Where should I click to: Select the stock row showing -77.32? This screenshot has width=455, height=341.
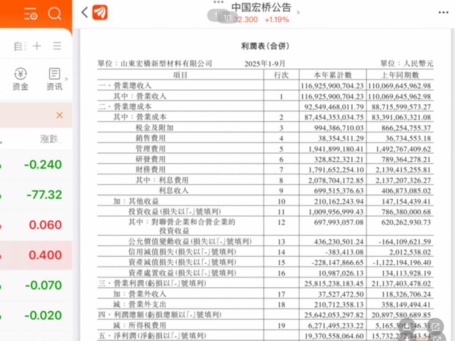point(36,194)
